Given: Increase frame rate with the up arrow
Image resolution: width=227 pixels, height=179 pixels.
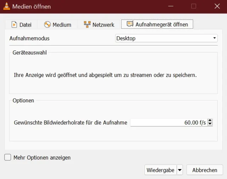Looking at the screenshot, I should (x=210, y=121).
